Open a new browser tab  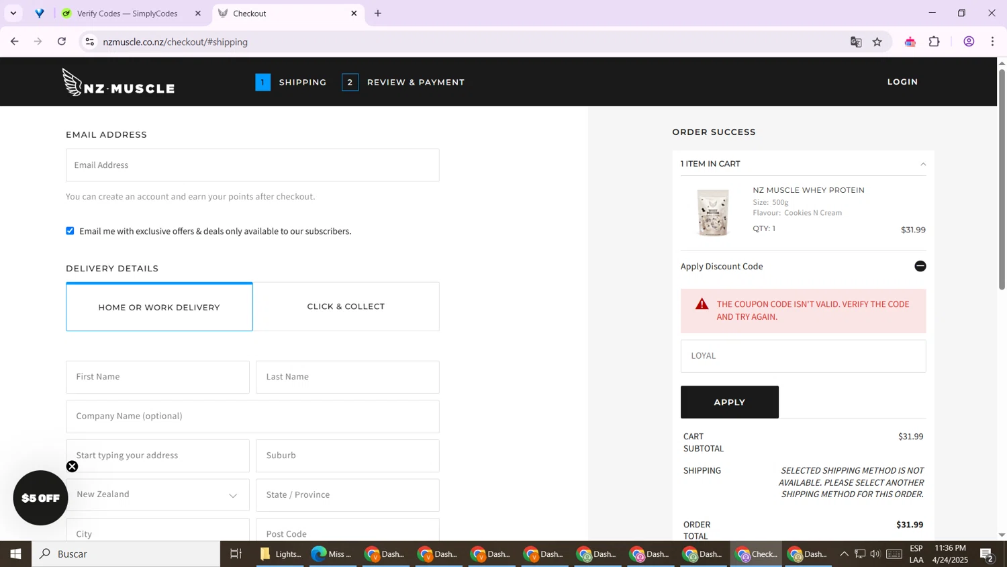coord(378,13)
